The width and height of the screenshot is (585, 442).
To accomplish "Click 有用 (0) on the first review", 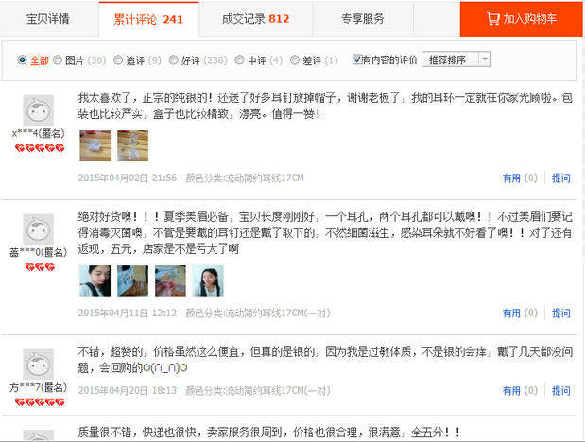I will tap(520, 178).
